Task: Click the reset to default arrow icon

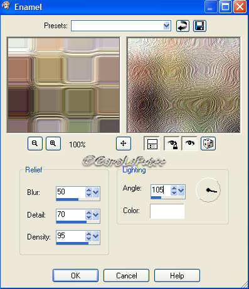Action: click(x=183, y=26)
